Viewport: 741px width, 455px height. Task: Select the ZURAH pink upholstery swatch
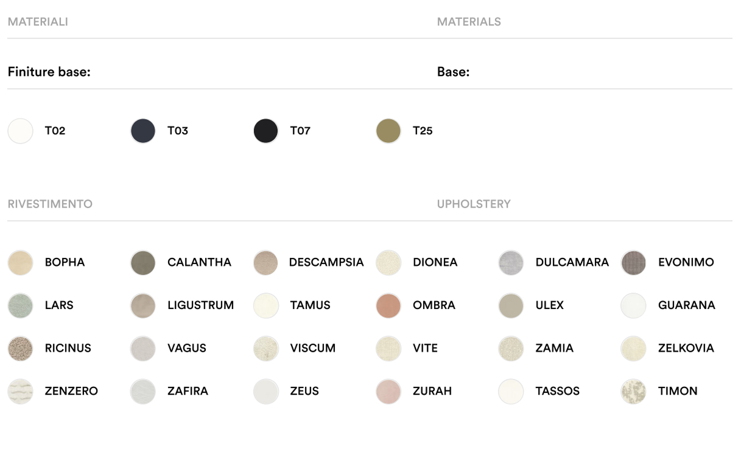[x=388, y=391]
